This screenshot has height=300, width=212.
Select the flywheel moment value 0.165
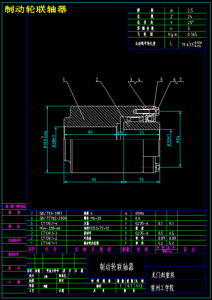tap(192, 35)
